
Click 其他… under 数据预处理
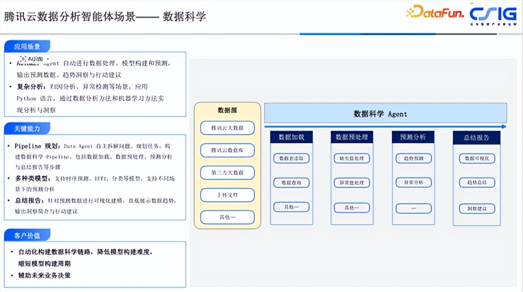[352, 207]
